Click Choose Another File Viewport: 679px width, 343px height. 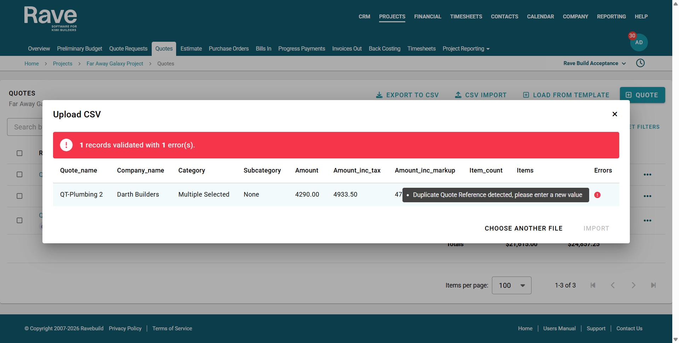tap(524, 228)
